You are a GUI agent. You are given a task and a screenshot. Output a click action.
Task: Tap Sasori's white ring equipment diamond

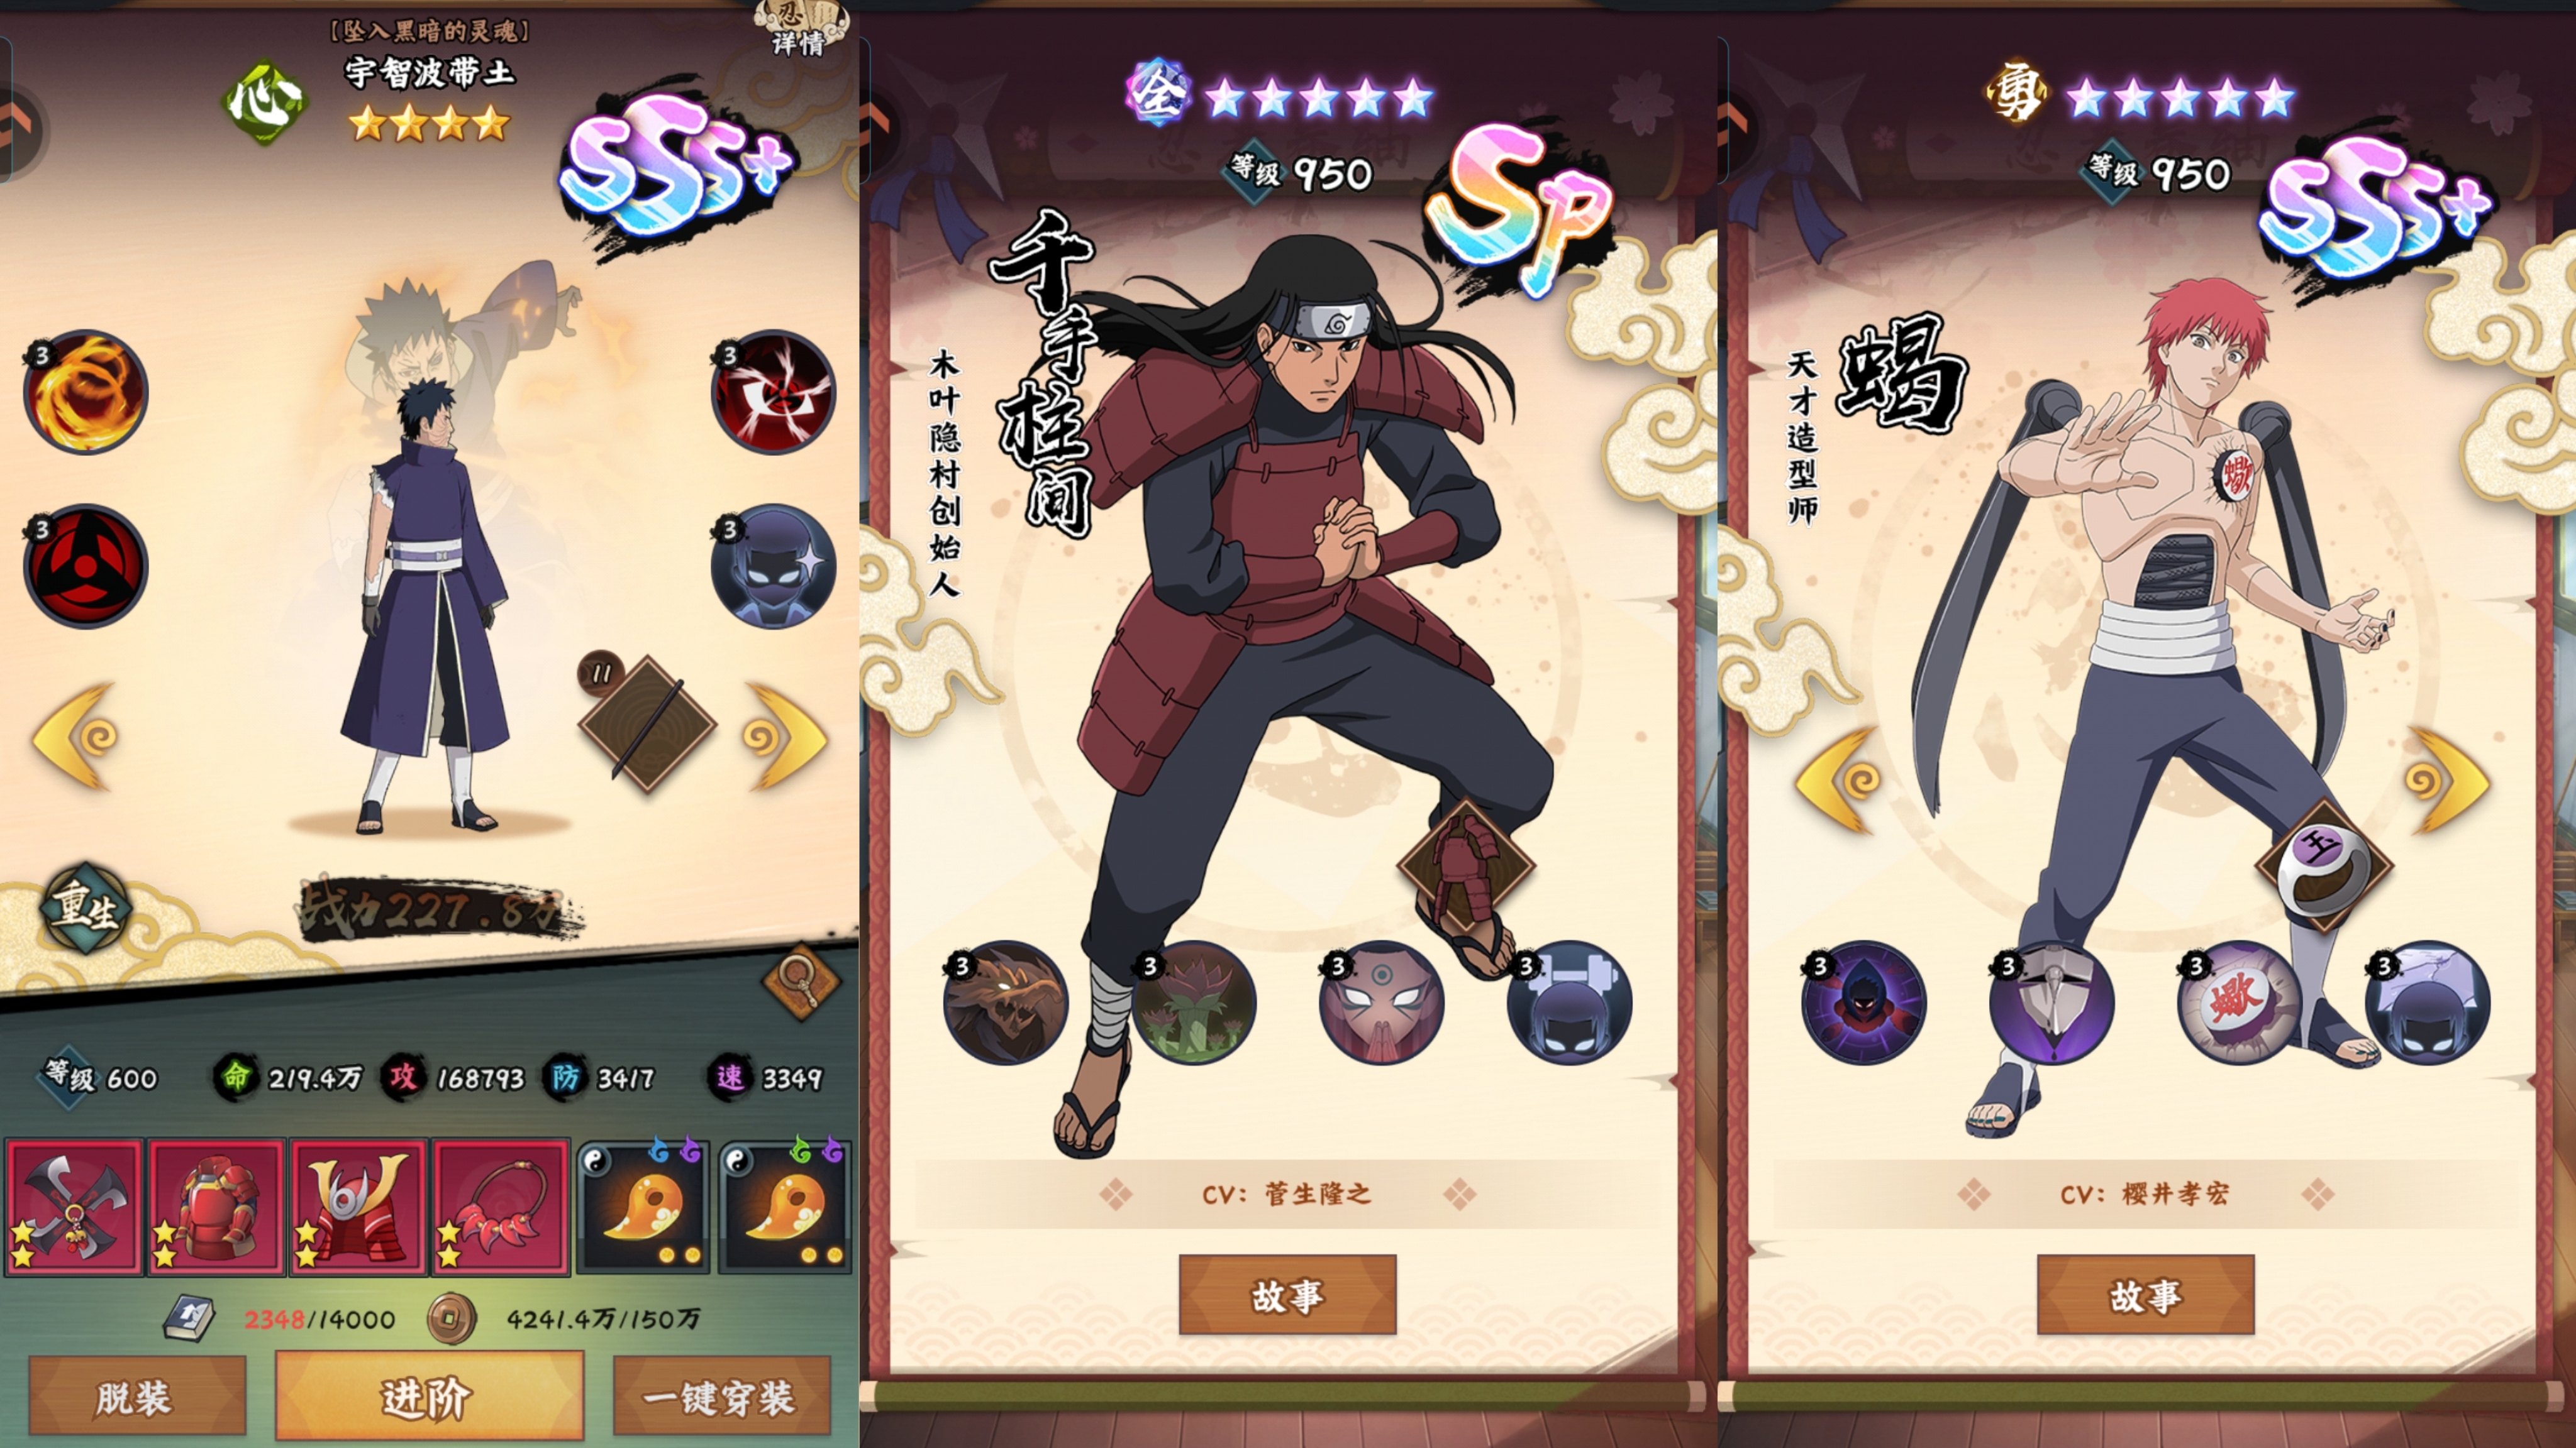coord(2324,865)
